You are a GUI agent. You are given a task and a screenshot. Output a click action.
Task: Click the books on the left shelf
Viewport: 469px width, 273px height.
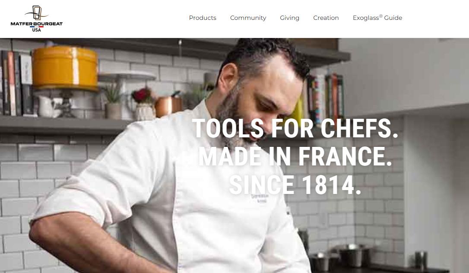pos(16,83)
